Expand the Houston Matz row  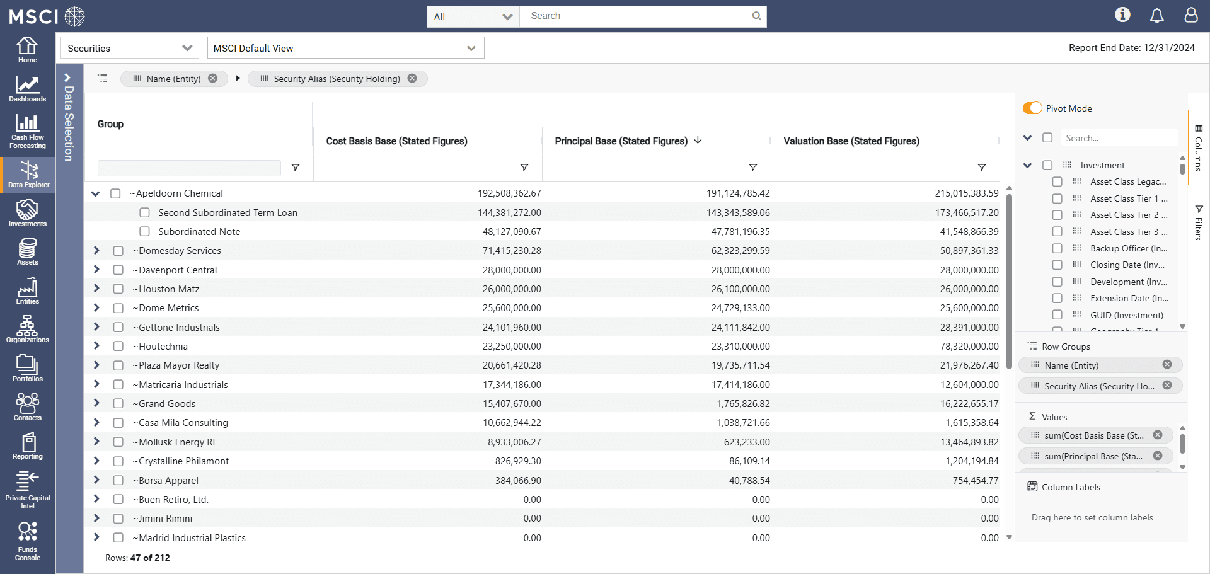tap(96, 289)
